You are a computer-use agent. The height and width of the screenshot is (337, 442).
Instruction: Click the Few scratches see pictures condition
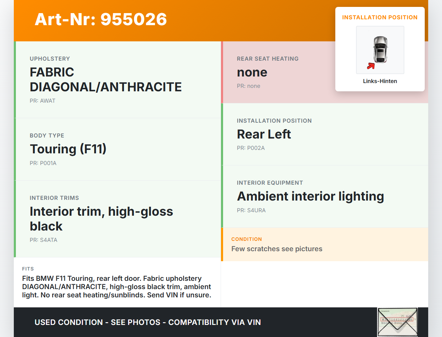tap(277, 249)
